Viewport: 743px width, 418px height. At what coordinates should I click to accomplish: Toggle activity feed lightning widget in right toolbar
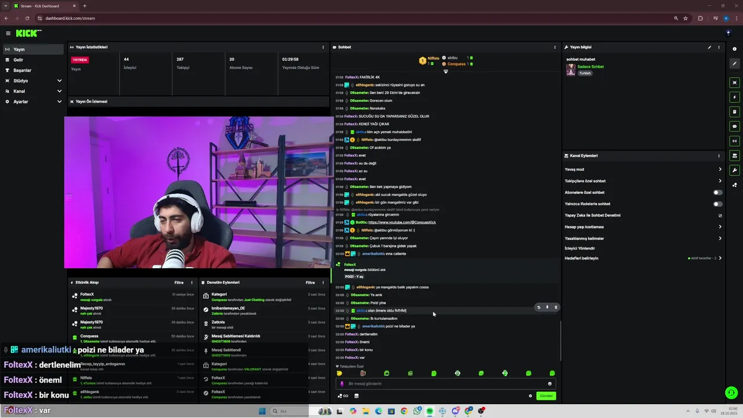point(734,97)
